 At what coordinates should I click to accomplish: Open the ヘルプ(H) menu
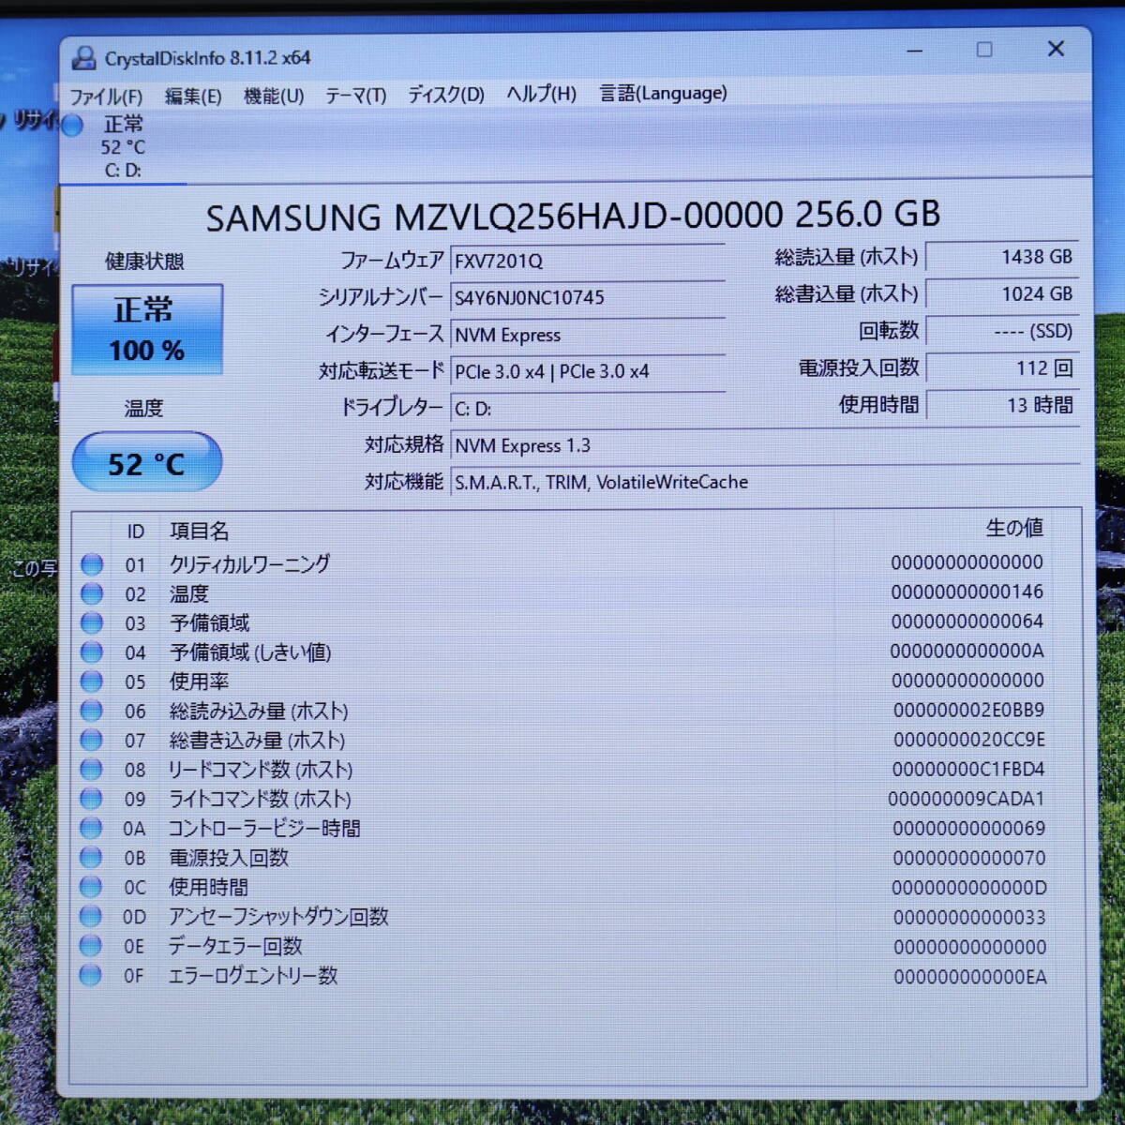click(542, 94)
